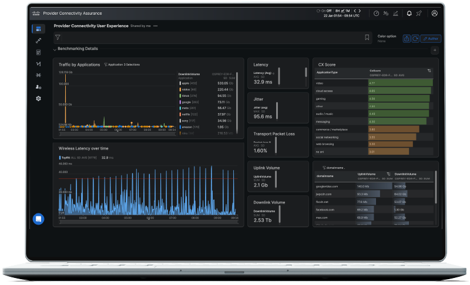
Task: Open the notifications bell icon
Action: (409, 13)
